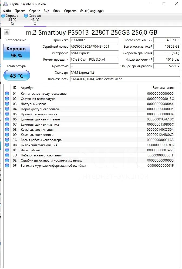Click the Число включений value 1019 раз
The image size is (182, 269).
click(167, 60)
